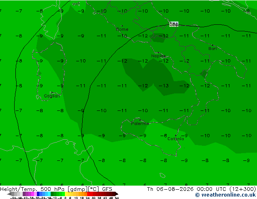Click the Rome location dot on map
The image size is (257, 199).
(x=122, y=26)
